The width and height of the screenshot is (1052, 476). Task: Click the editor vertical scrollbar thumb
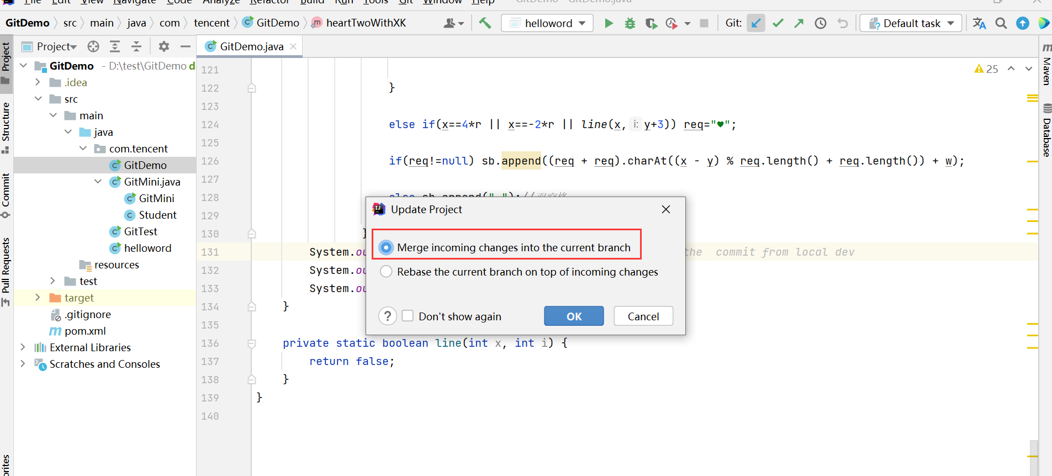click(1034, 458)
